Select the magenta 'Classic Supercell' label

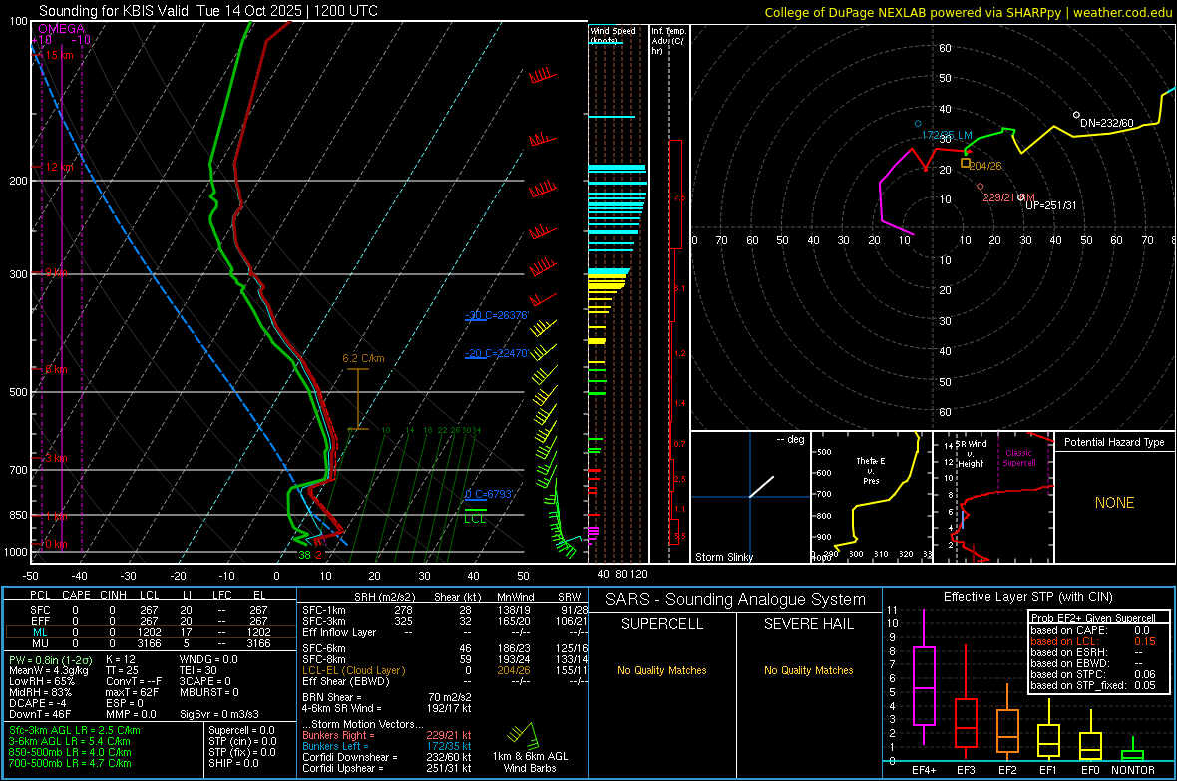coord(1018,458)
